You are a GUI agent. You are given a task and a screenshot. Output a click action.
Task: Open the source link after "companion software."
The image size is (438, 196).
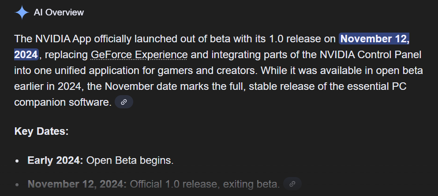coord(124,102)
